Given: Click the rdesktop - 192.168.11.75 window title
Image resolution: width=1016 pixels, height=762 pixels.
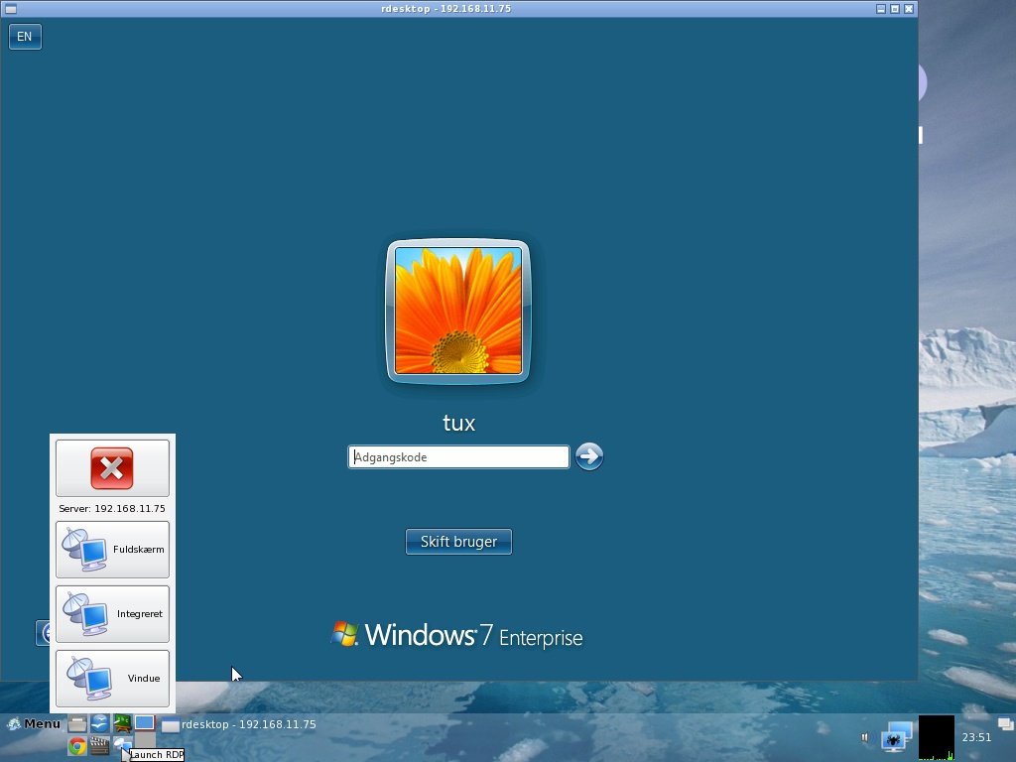Looking at the screenshot, I should tap(445, 9).
